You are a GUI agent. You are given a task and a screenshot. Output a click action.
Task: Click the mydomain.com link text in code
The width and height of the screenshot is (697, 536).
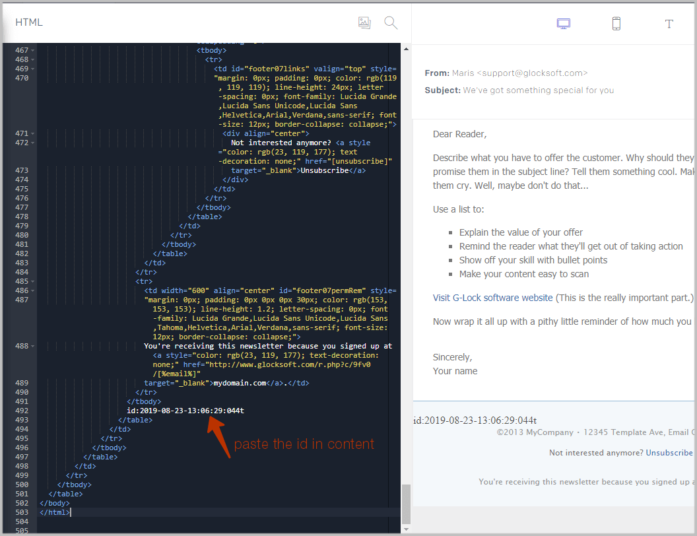(237, 382)
